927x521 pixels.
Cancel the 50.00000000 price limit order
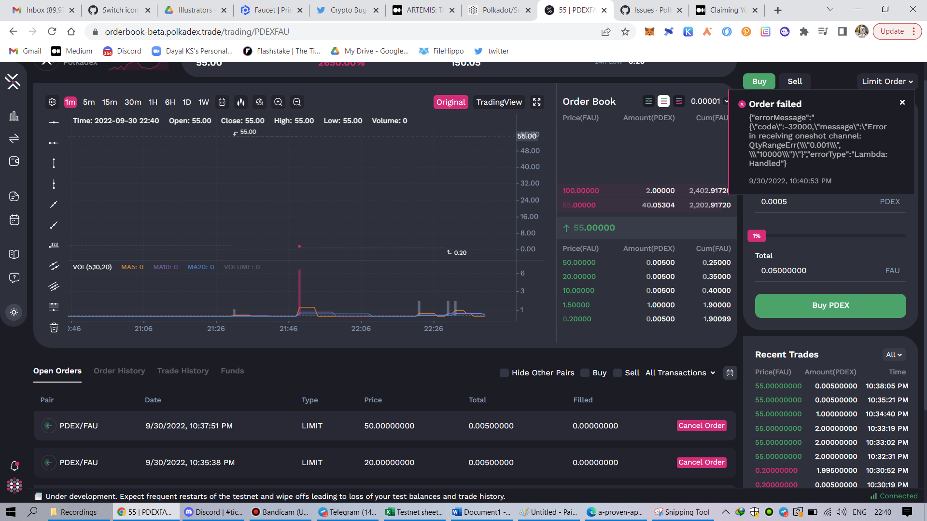tap(701, 425)
